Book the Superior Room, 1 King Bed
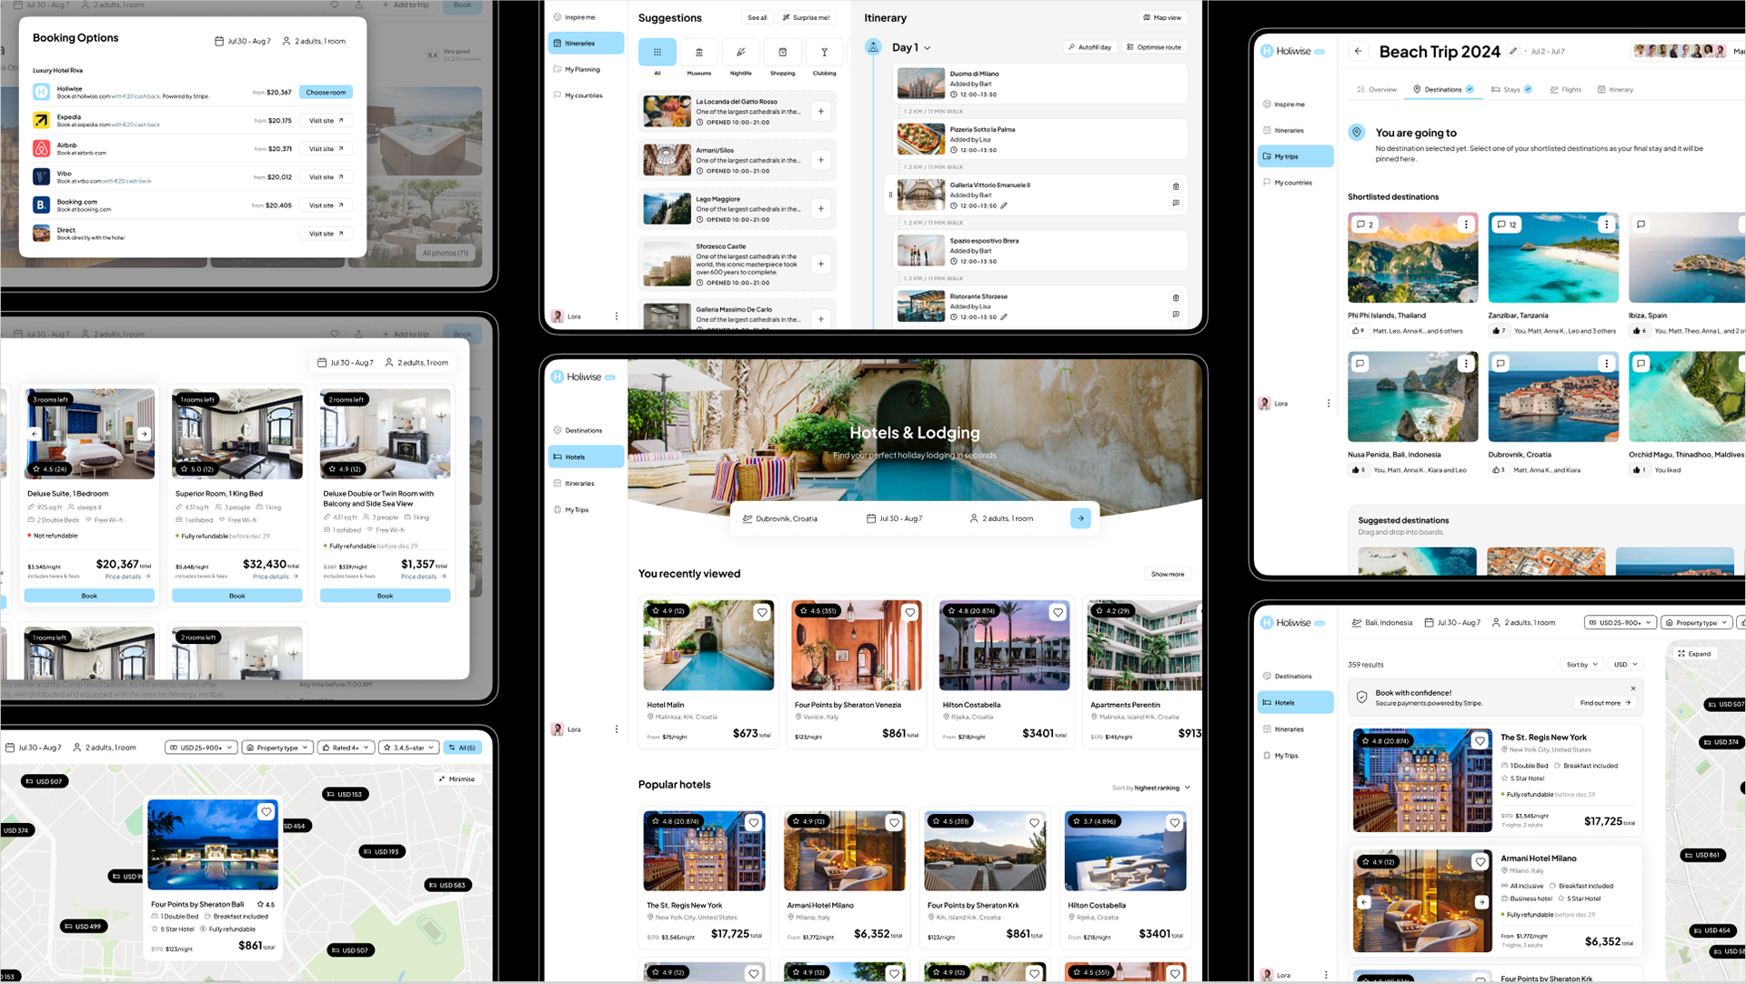The image size is (1746, 984). (237, 596)
